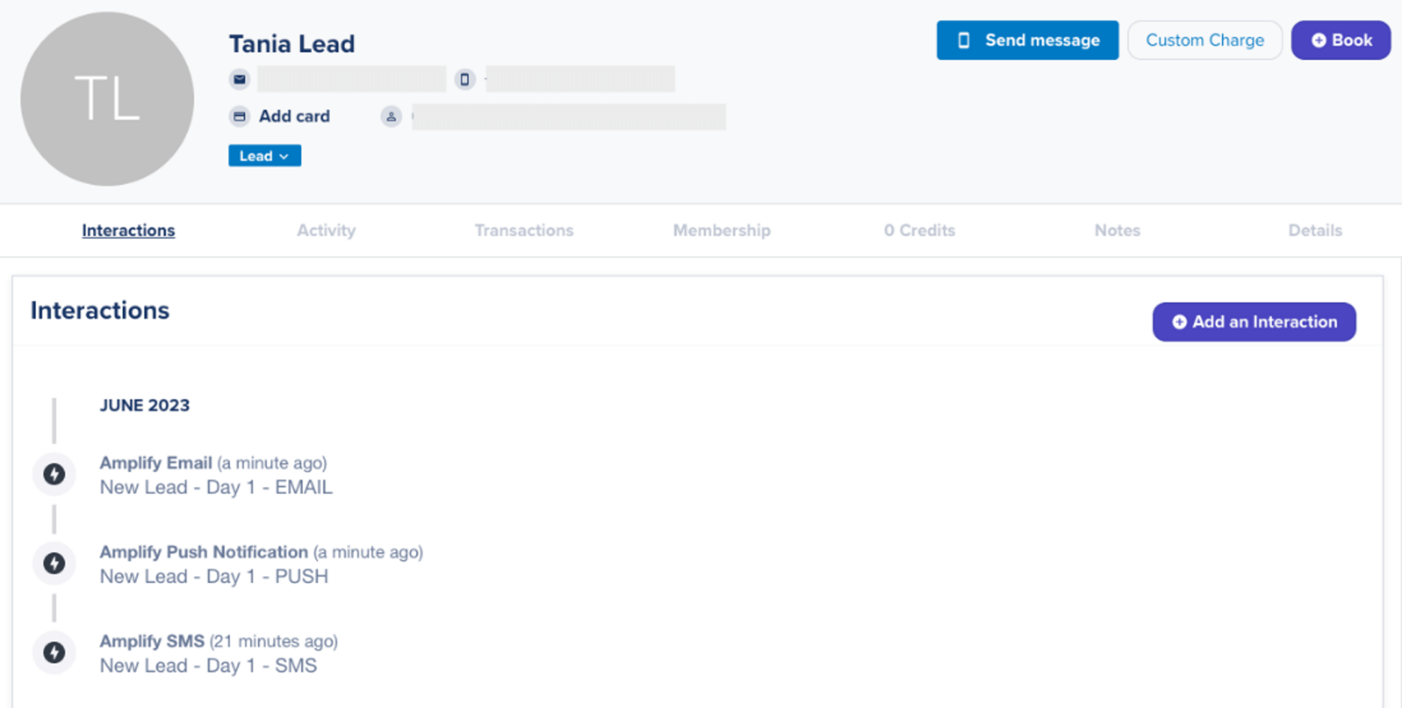Viewport: 1402px width, 708px height.
Task: Open the Notes tab
Action: pyautogui.click(x=1117, y=231)
